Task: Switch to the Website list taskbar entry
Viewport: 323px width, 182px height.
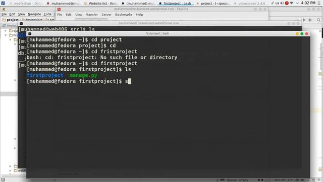Action: (101, 4)
